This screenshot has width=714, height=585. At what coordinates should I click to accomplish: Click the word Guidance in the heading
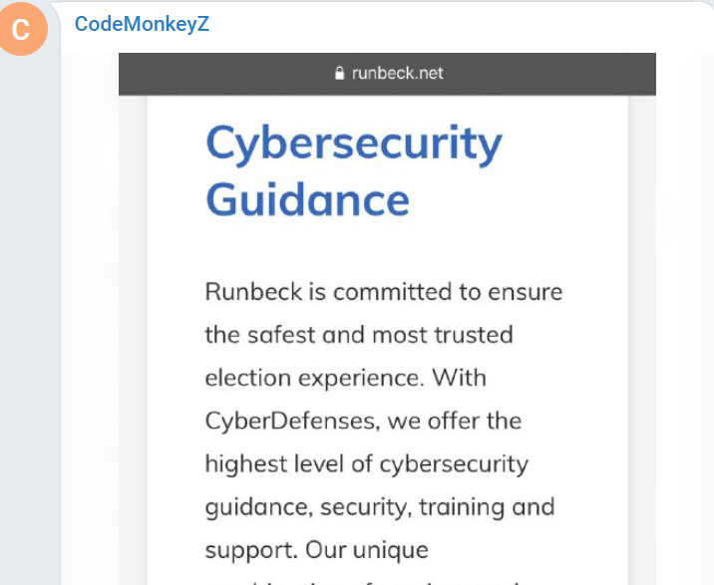click(307, 200)
